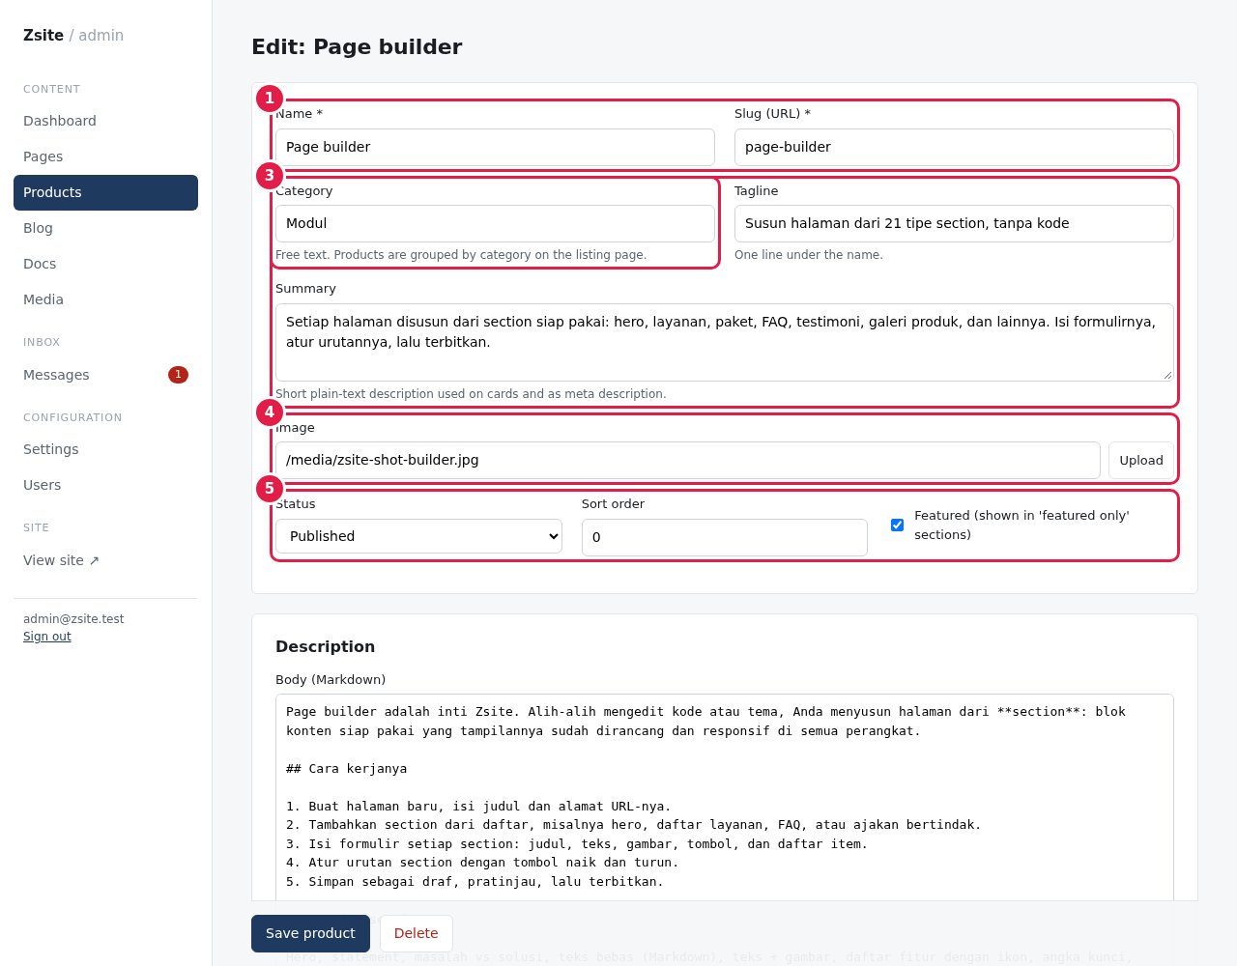Open the Status dropdown showing Published
Viewport: 1237px width, 966px height.
point(418,536)
